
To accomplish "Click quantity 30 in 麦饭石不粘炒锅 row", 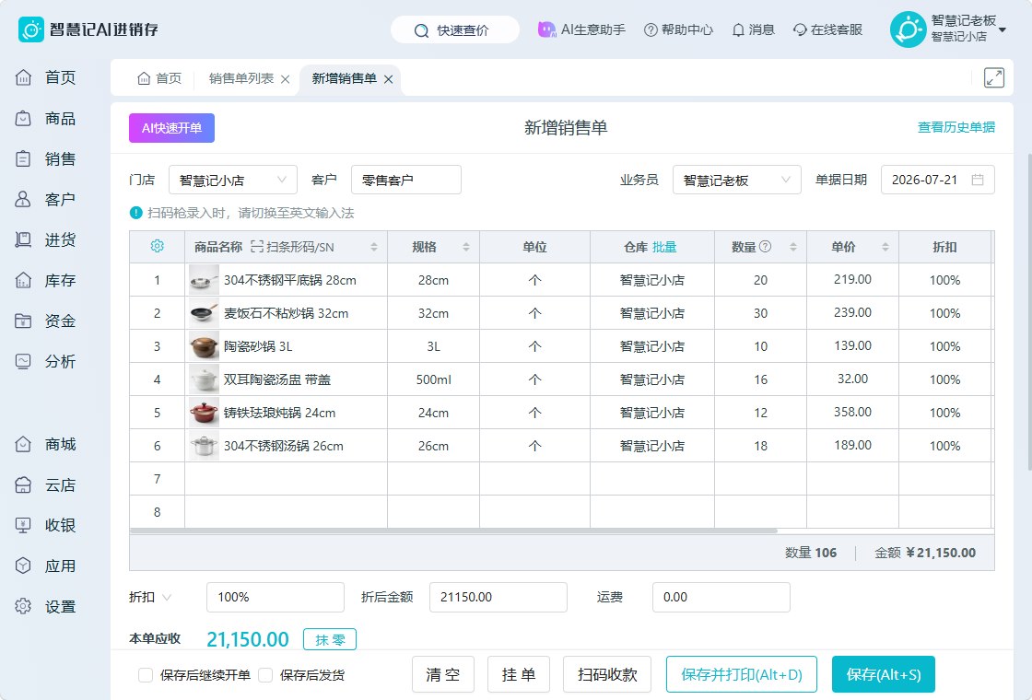I will point(760,313).
